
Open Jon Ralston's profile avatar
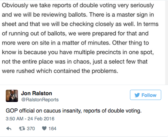click(x=12, y=96)
